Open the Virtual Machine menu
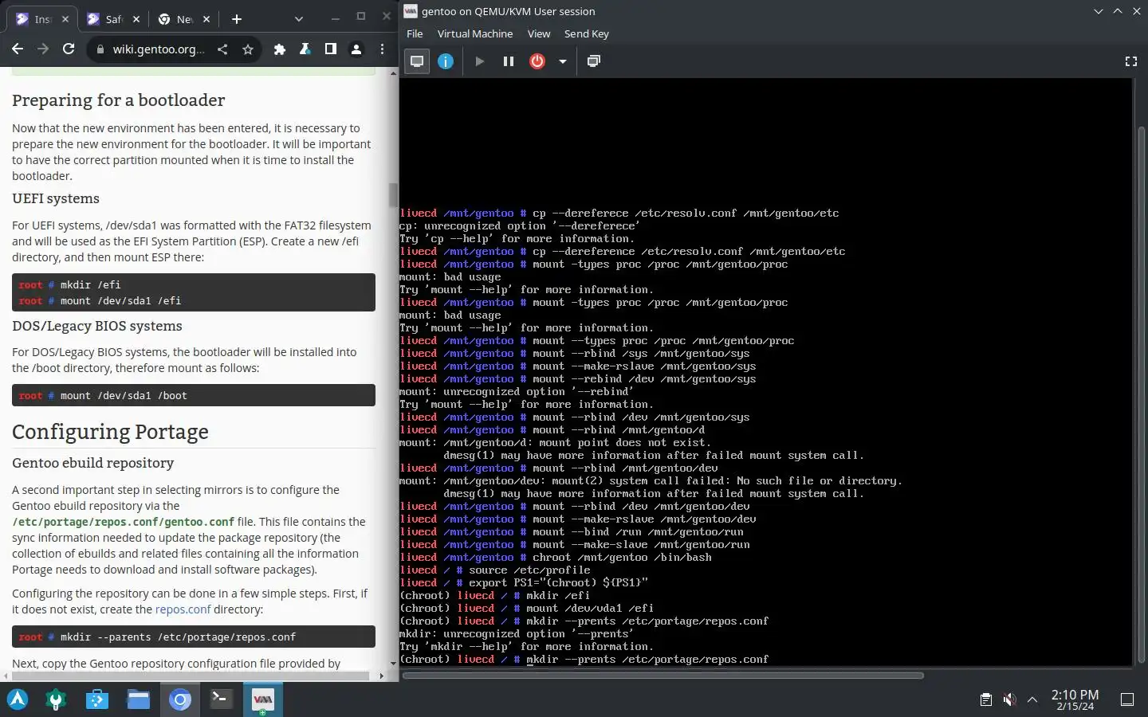The width and height of the screenshot is (1148, 717). tap(475, 33)
